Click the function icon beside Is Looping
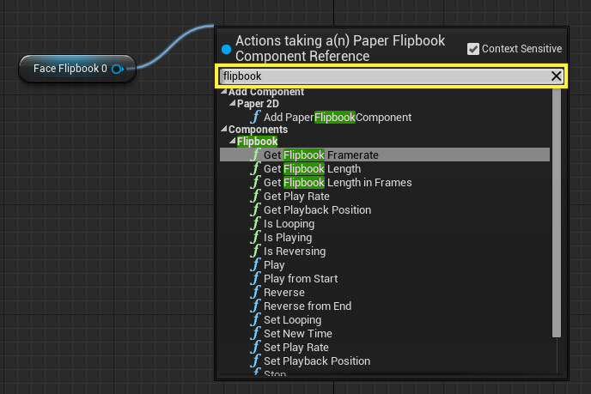 255,224
